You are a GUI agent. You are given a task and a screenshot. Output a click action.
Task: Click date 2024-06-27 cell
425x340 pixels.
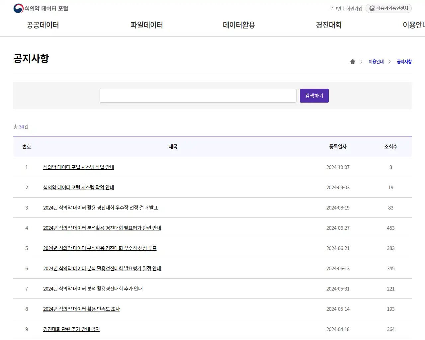[338, 228]
